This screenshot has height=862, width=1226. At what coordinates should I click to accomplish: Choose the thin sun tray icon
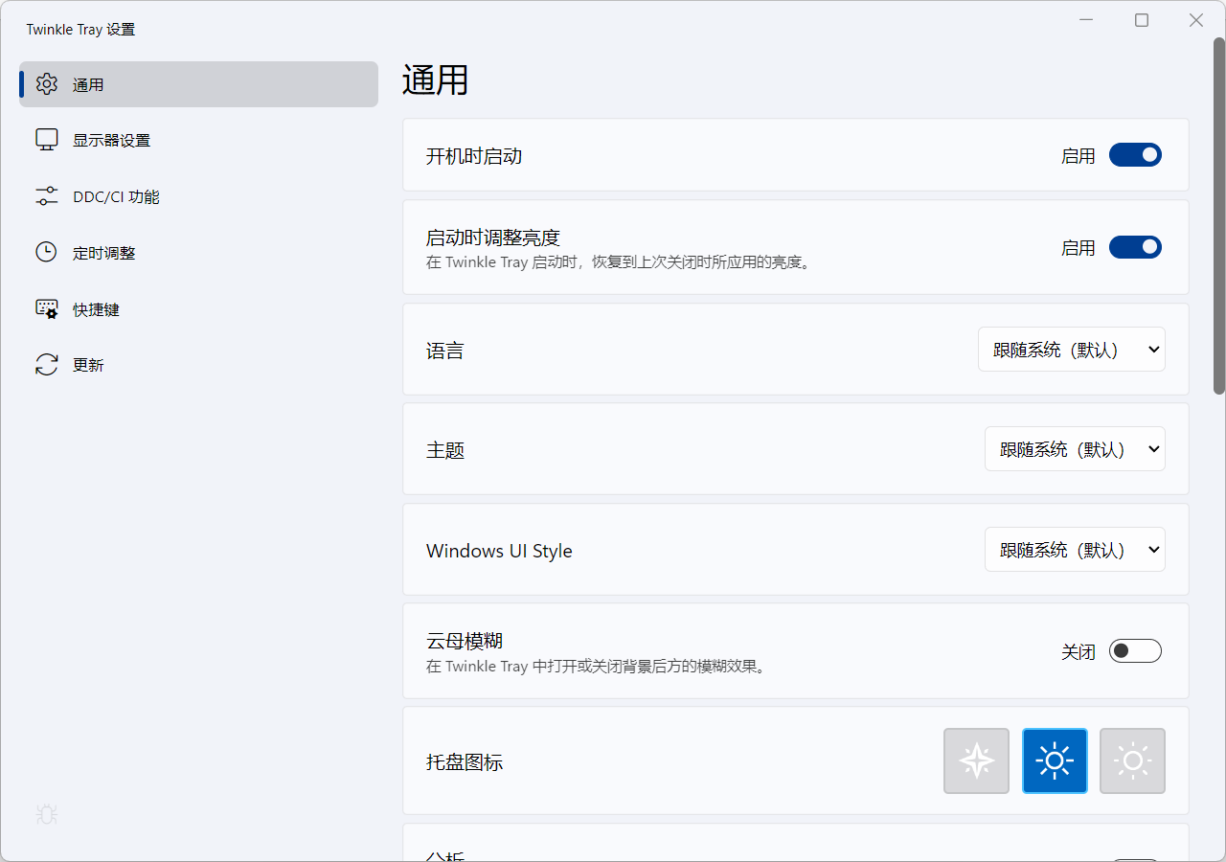pos(1133,761)
